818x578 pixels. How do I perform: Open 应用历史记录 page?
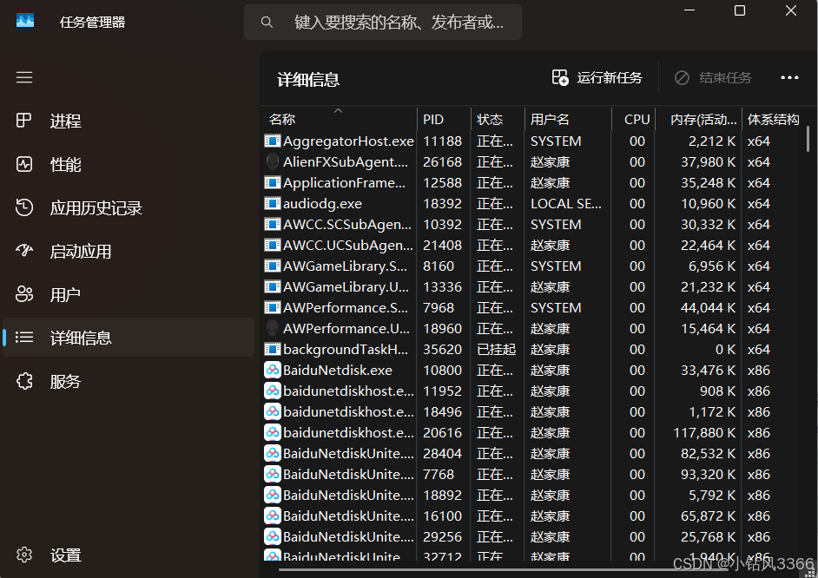pyautogui.click(x=129, y=207)
